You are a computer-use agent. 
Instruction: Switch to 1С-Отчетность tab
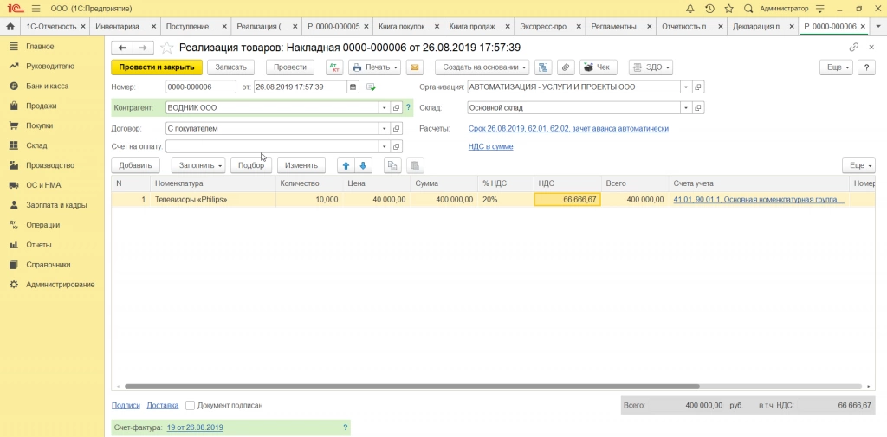[x=53, y=27]
